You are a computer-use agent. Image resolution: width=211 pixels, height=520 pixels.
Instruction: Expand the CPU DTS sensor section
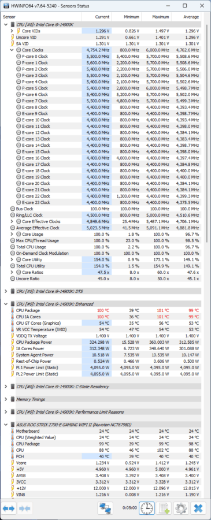coord(6,291)
